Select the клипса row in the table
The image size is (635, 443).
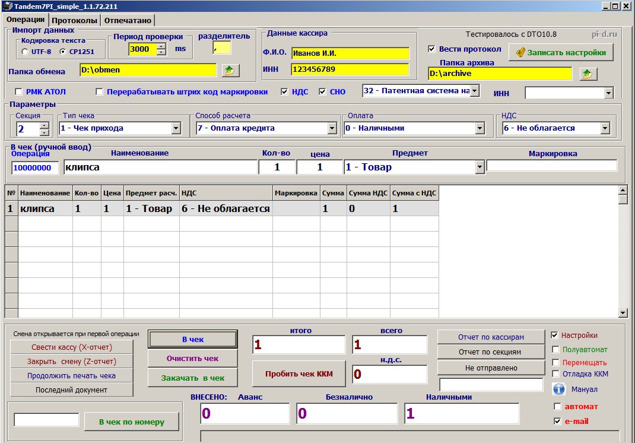pyautogui.click(x=222, y=208)
